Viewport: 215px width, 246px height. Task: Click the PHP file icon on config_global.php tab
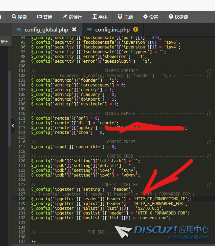click(x=19, y=29)
